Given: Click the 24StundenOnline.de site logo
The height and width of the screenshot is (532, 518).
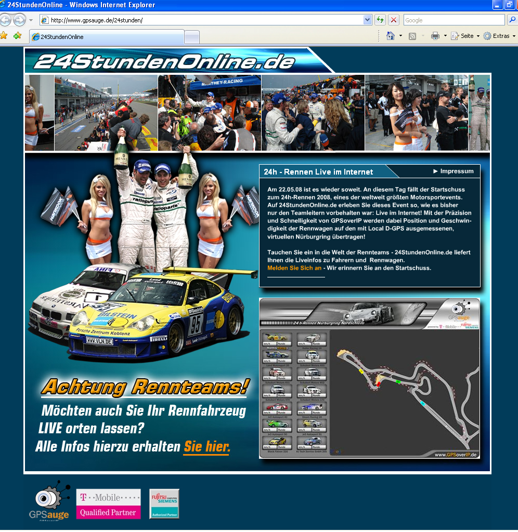Looking at the screenshot, I should click(164, 61).
